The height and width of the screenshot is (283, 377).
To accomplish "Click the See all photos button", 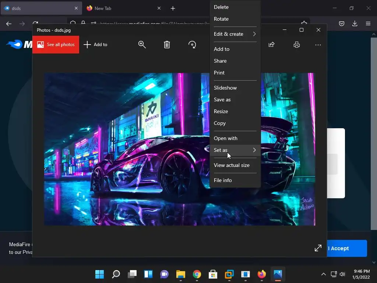I will coord(56,45).
